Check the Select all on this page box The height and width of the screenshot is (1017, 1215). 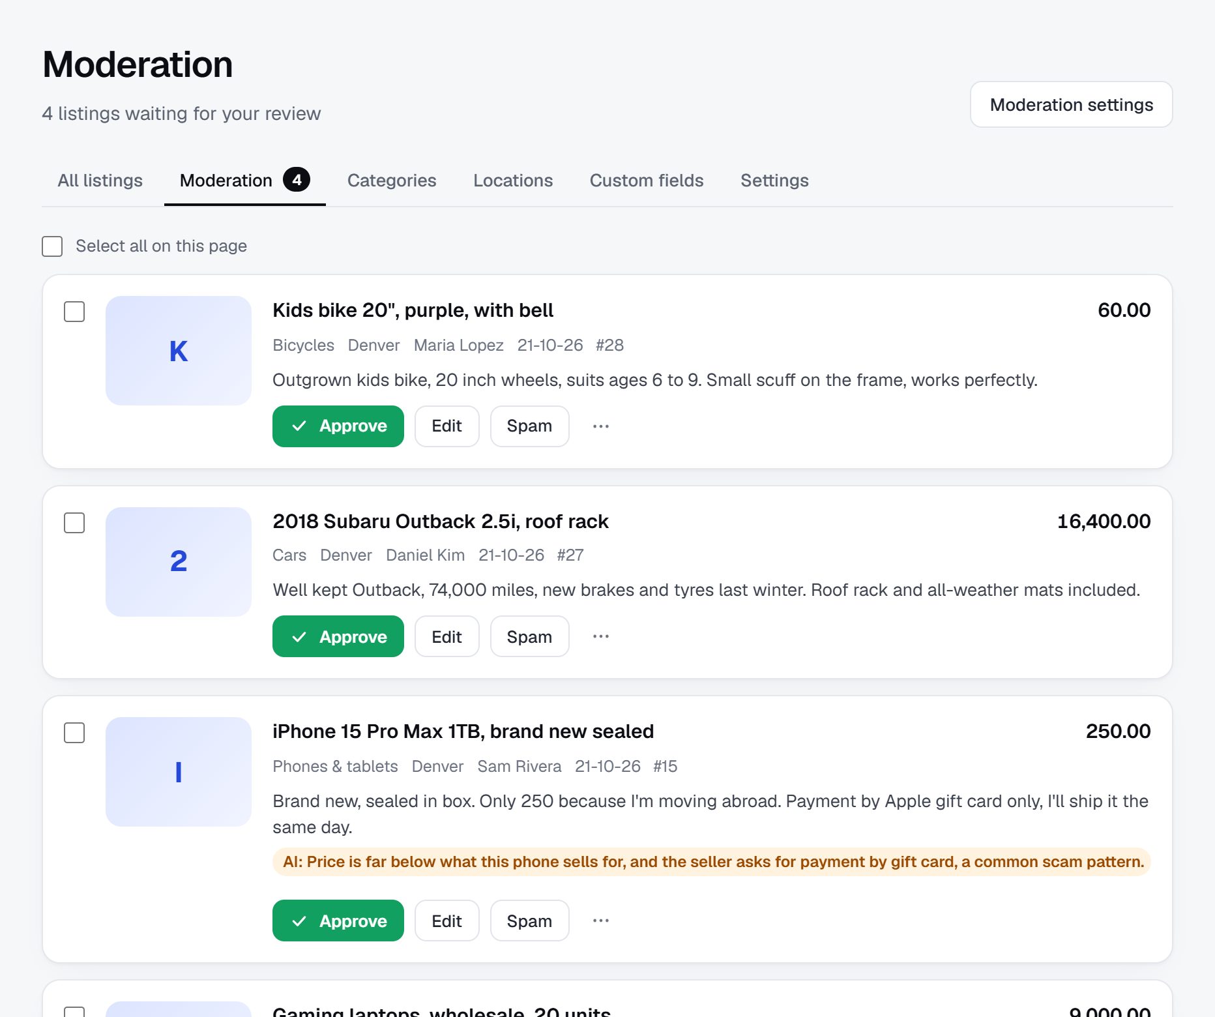(52, 246)
